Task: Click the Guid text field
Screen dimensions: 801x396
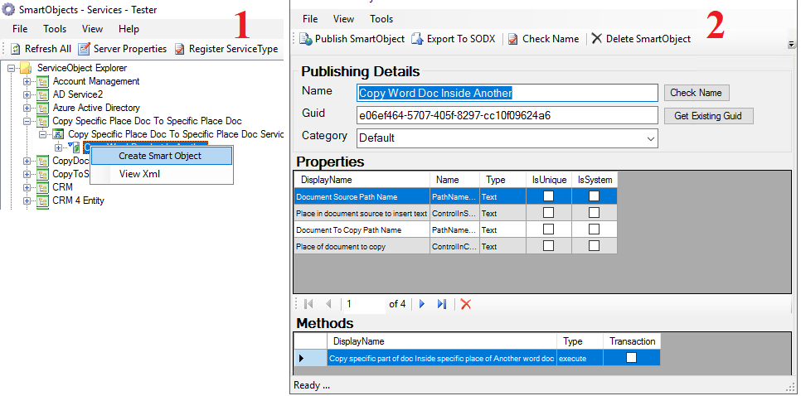Action: click(507, 115)
